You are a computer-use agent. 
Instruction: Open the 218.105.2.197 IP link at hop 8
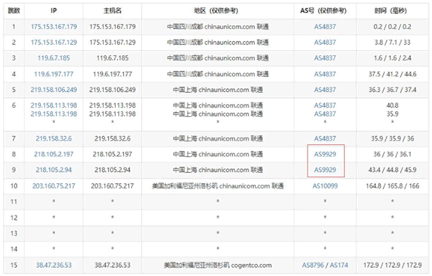coord(54,154)
